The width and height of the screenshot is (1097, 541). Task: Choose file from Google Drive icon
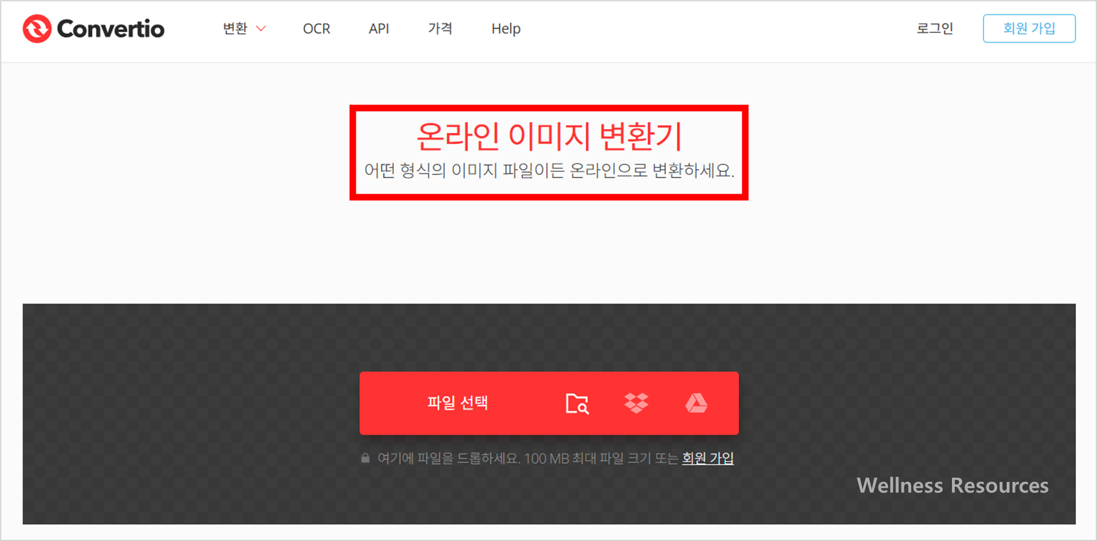tap(696, 403)
